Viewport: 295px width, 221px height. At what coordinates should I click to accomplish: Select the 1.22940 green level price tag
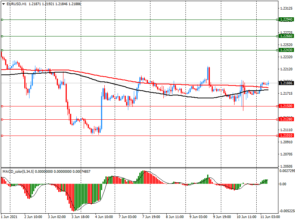[x=286, y=20]
